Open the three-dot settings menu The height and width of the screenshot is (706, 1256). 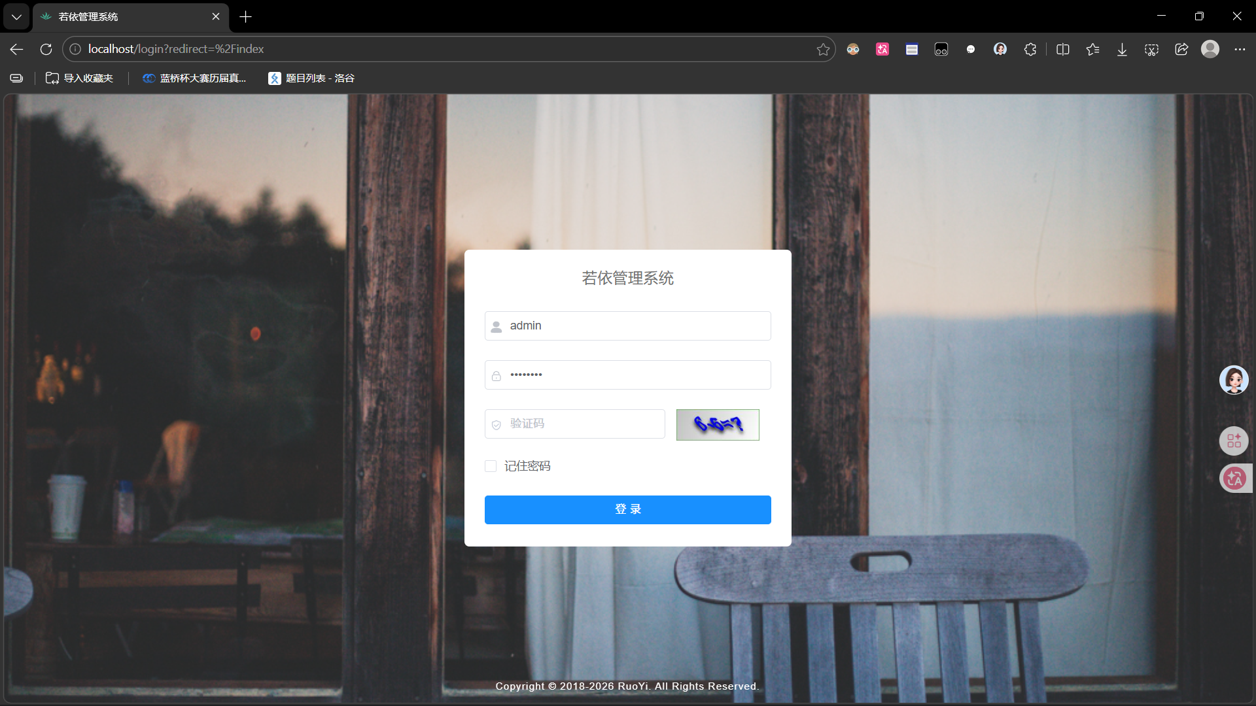tap(1240, 49)
